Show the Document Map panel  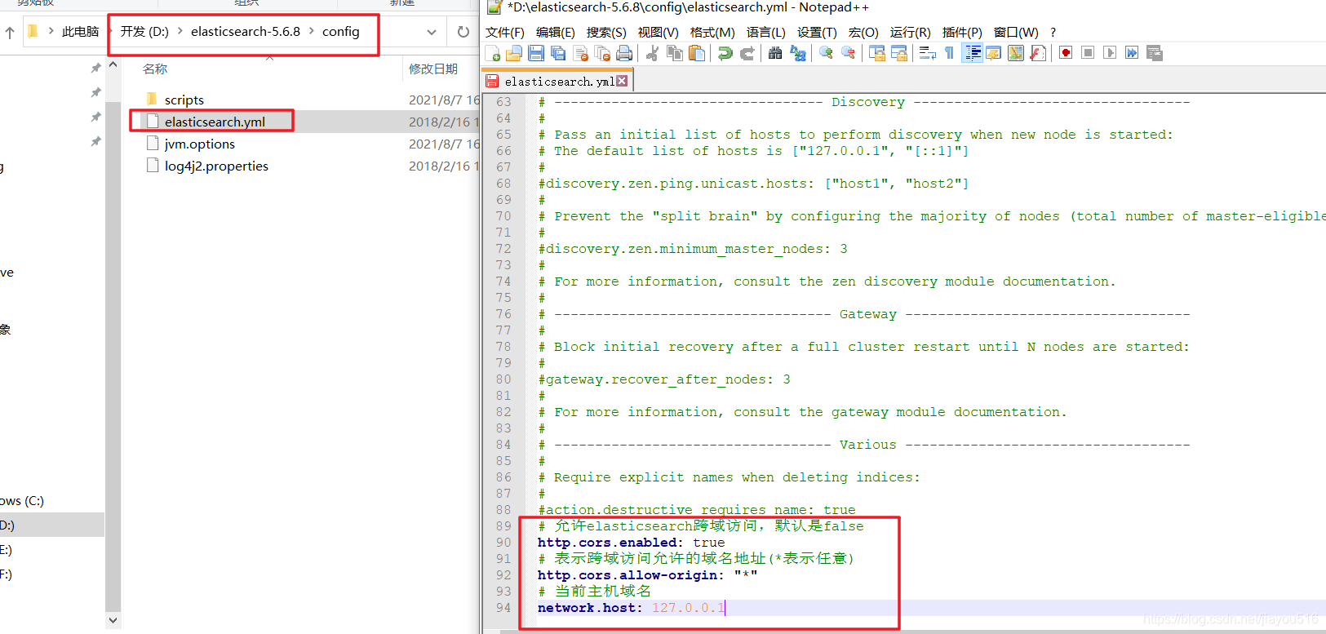[x=1016, y=53]
